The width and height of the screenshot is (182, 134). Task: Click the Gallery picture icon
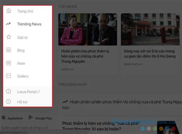point(8,76)
